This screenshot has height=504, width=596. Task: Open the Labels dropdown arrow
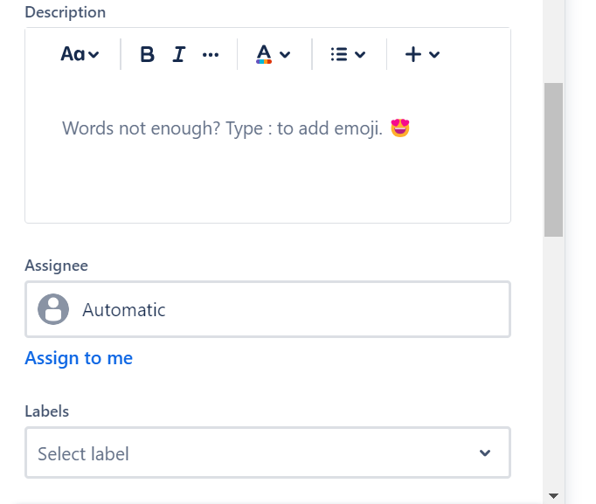pyautogui.click(x=485, y=453)
